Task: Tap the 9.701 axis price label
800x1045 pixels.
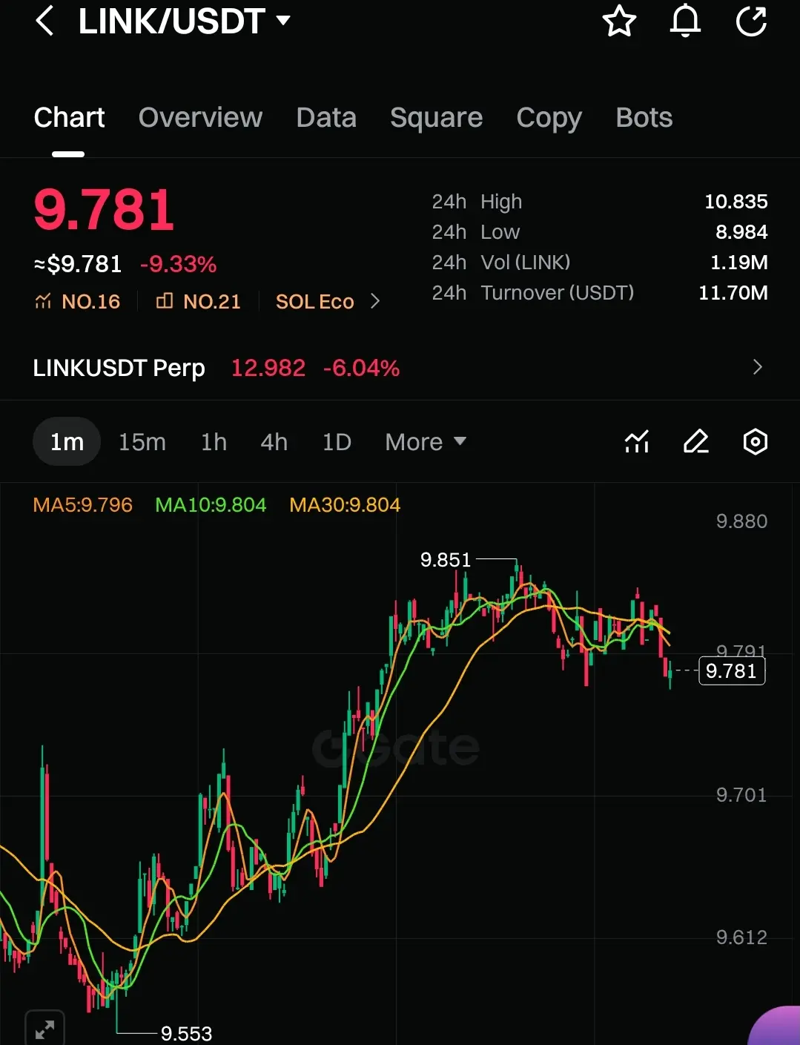Action: tap(741, 795)
